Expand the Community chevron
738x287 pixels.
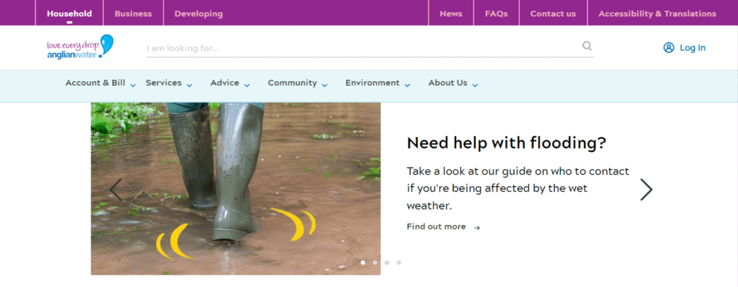[x=324, y=86]
